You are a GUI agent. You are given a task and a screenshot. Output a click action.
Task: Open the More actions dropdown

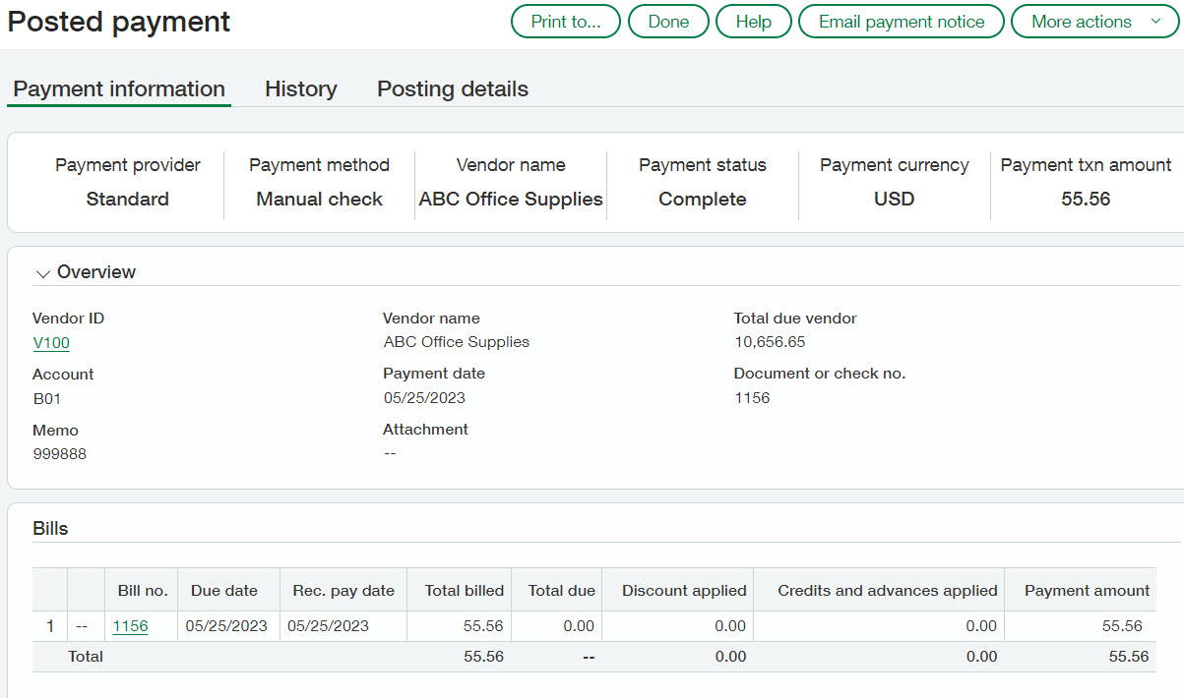click(x=1094, y=22)
